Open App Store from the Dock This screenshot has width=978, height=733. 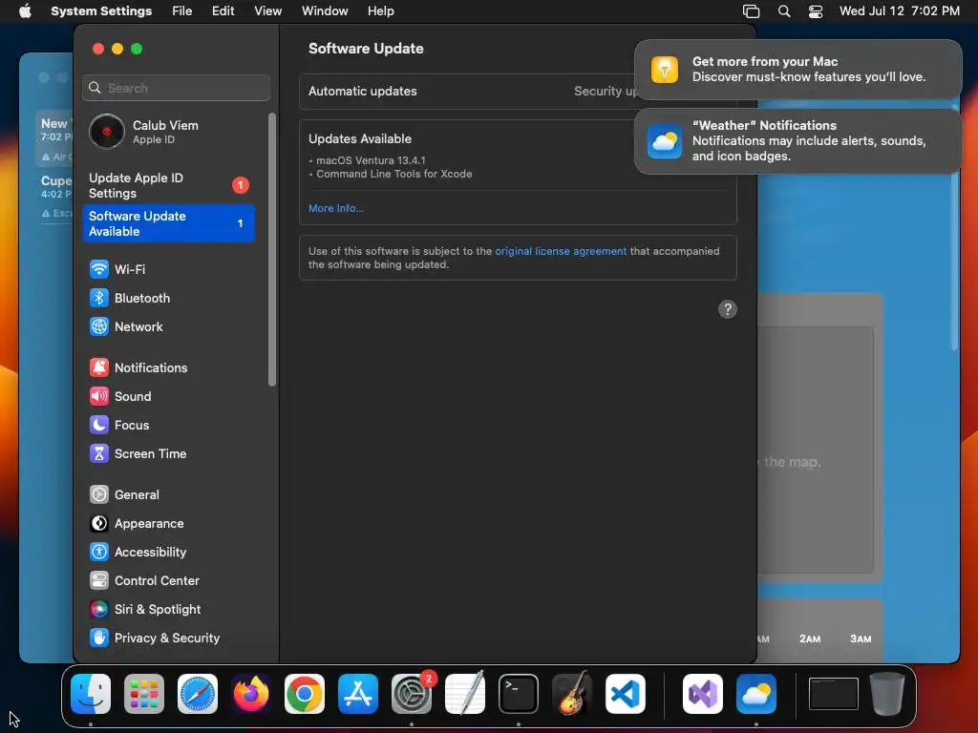pyautogui.click(x=358, y=694)
